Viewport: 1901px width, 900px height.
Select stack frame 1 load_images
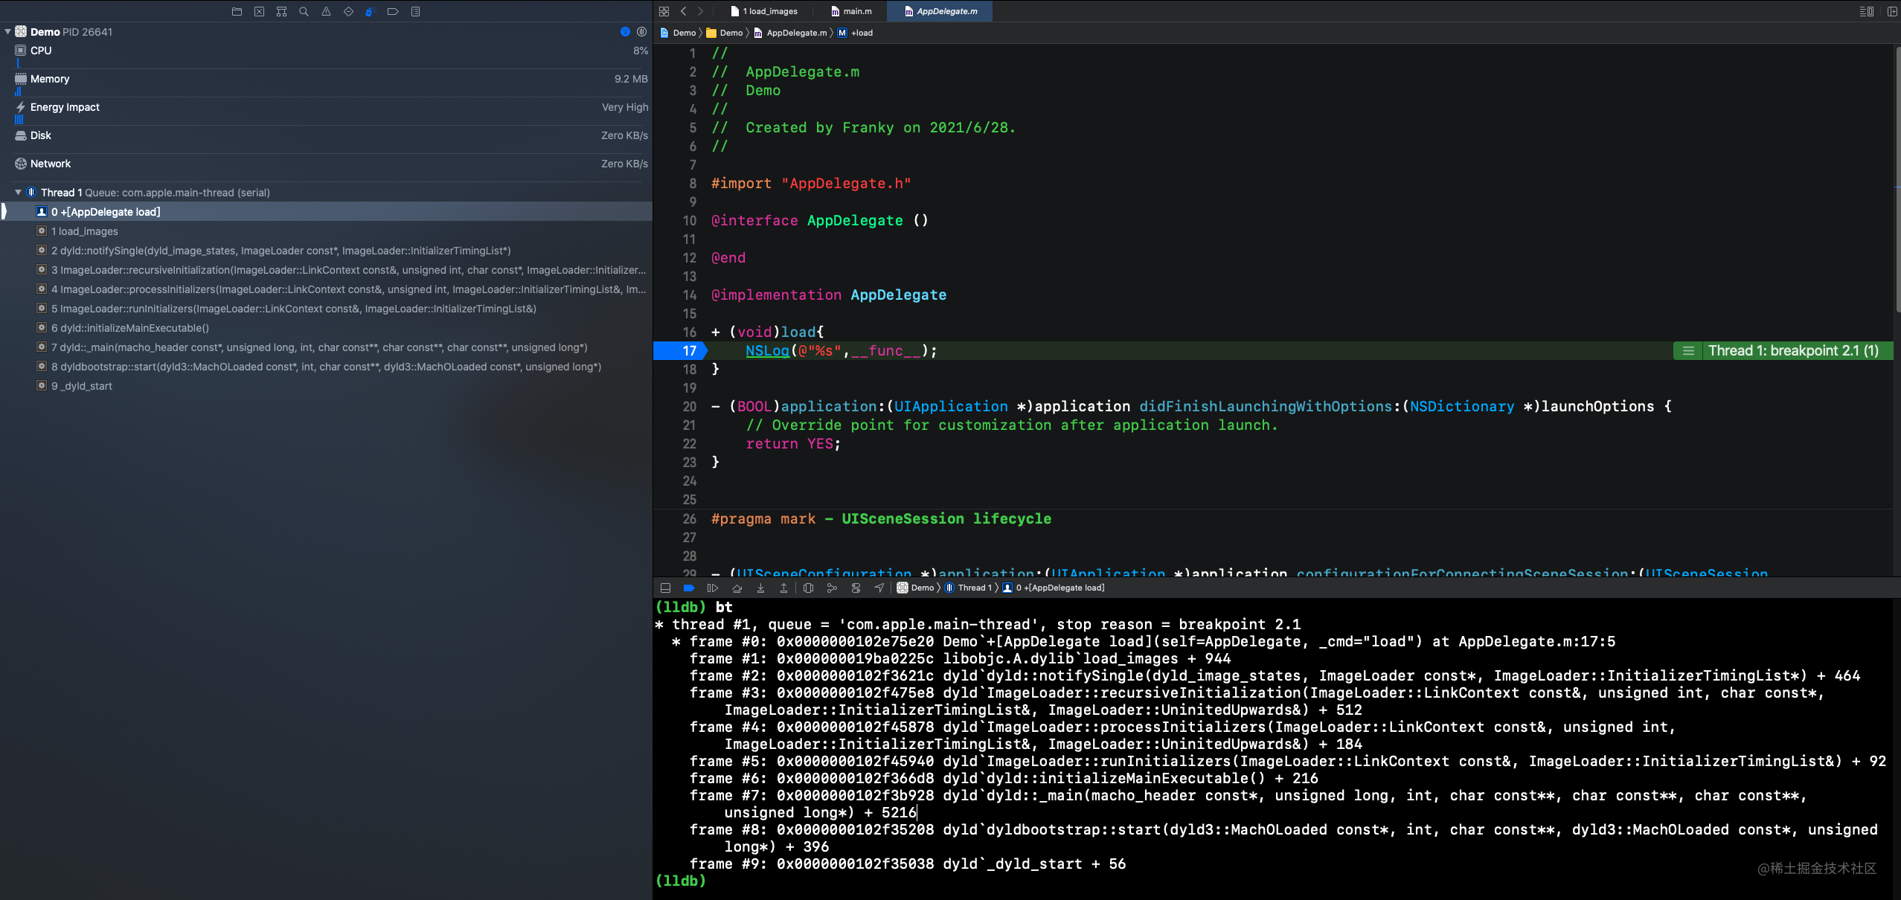pyautogui.click(x=326, y=231)
